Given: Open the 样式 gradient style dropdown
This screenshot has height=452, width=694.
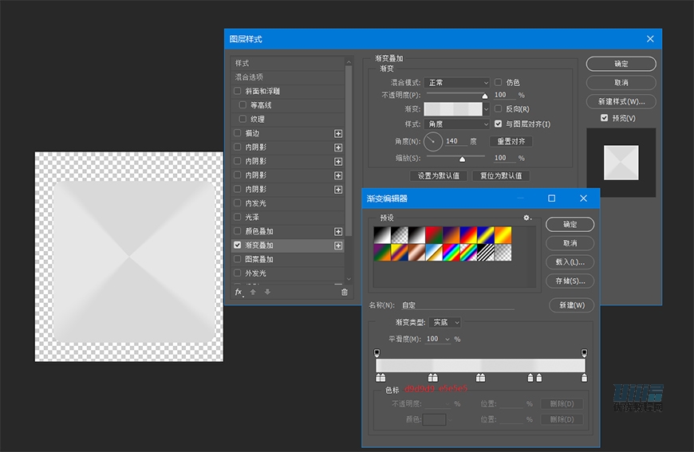Looking at the screenshot, I should pos(457,124).
